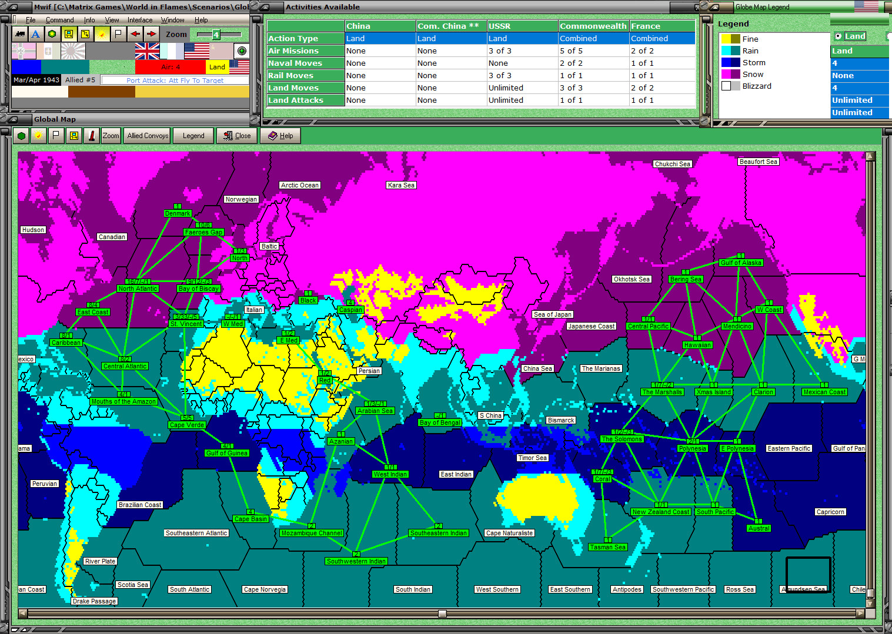
Task: Click the blue letter A toolbar icon
Action: (36, 34)
